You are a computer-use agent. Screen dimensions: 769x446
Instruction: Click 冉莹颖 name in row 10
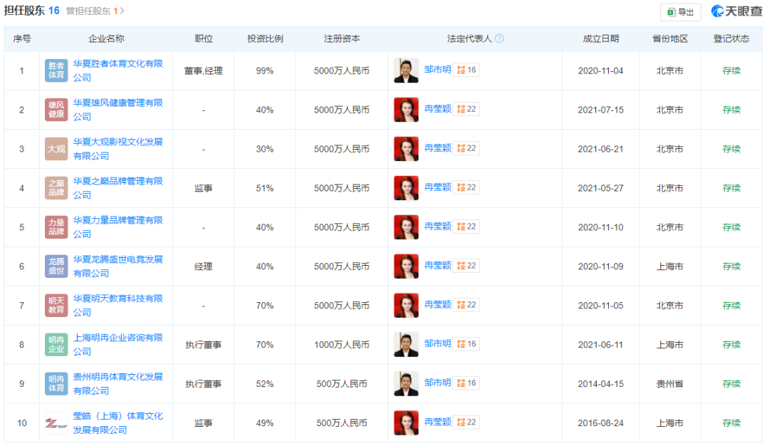tap(437, 422)
